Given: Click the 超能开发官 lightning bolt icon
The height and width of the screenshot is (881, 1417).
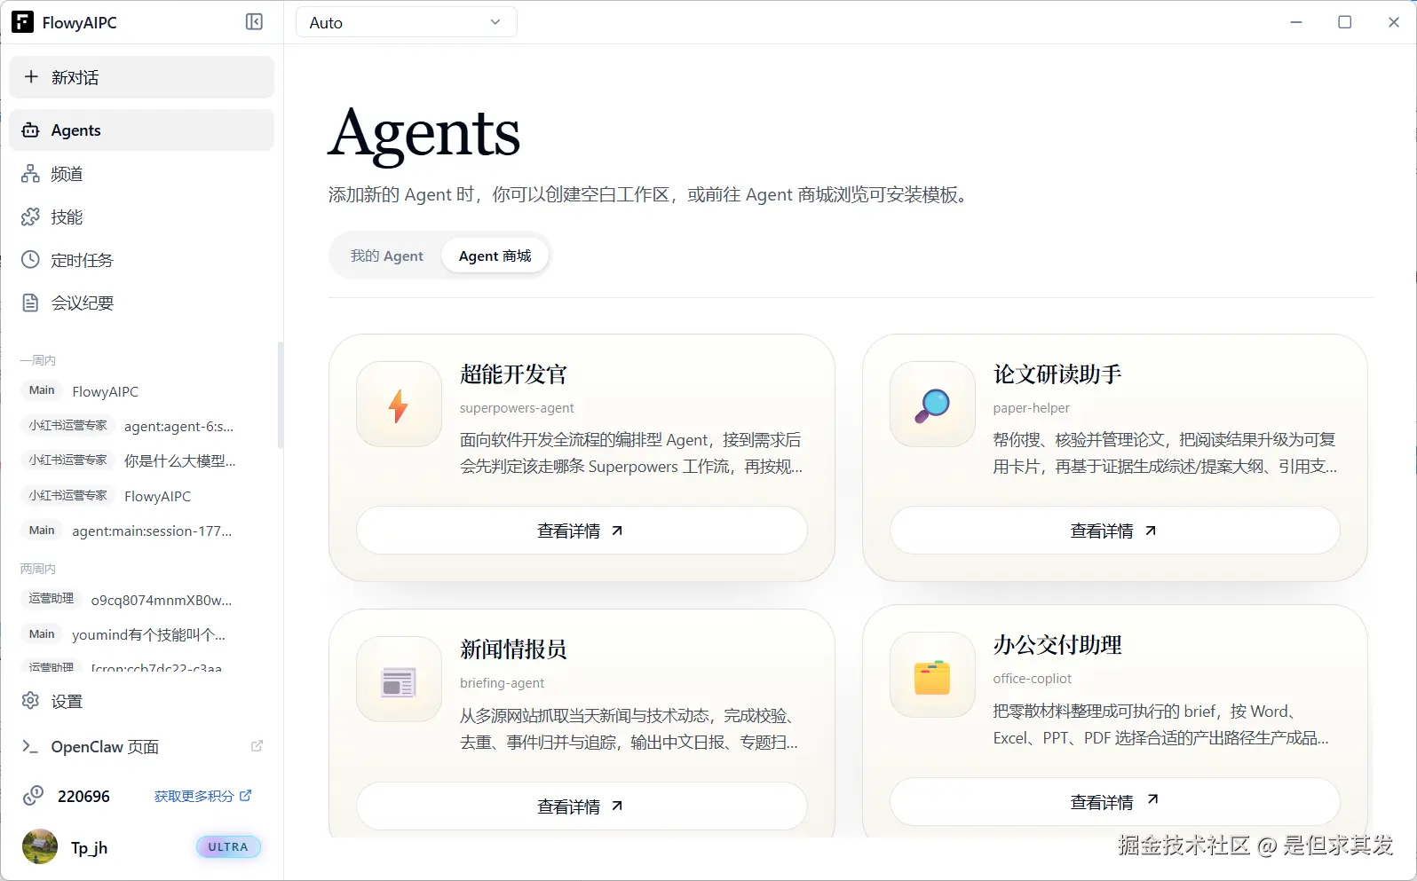Looking at the screenshot, I should 399,405.
